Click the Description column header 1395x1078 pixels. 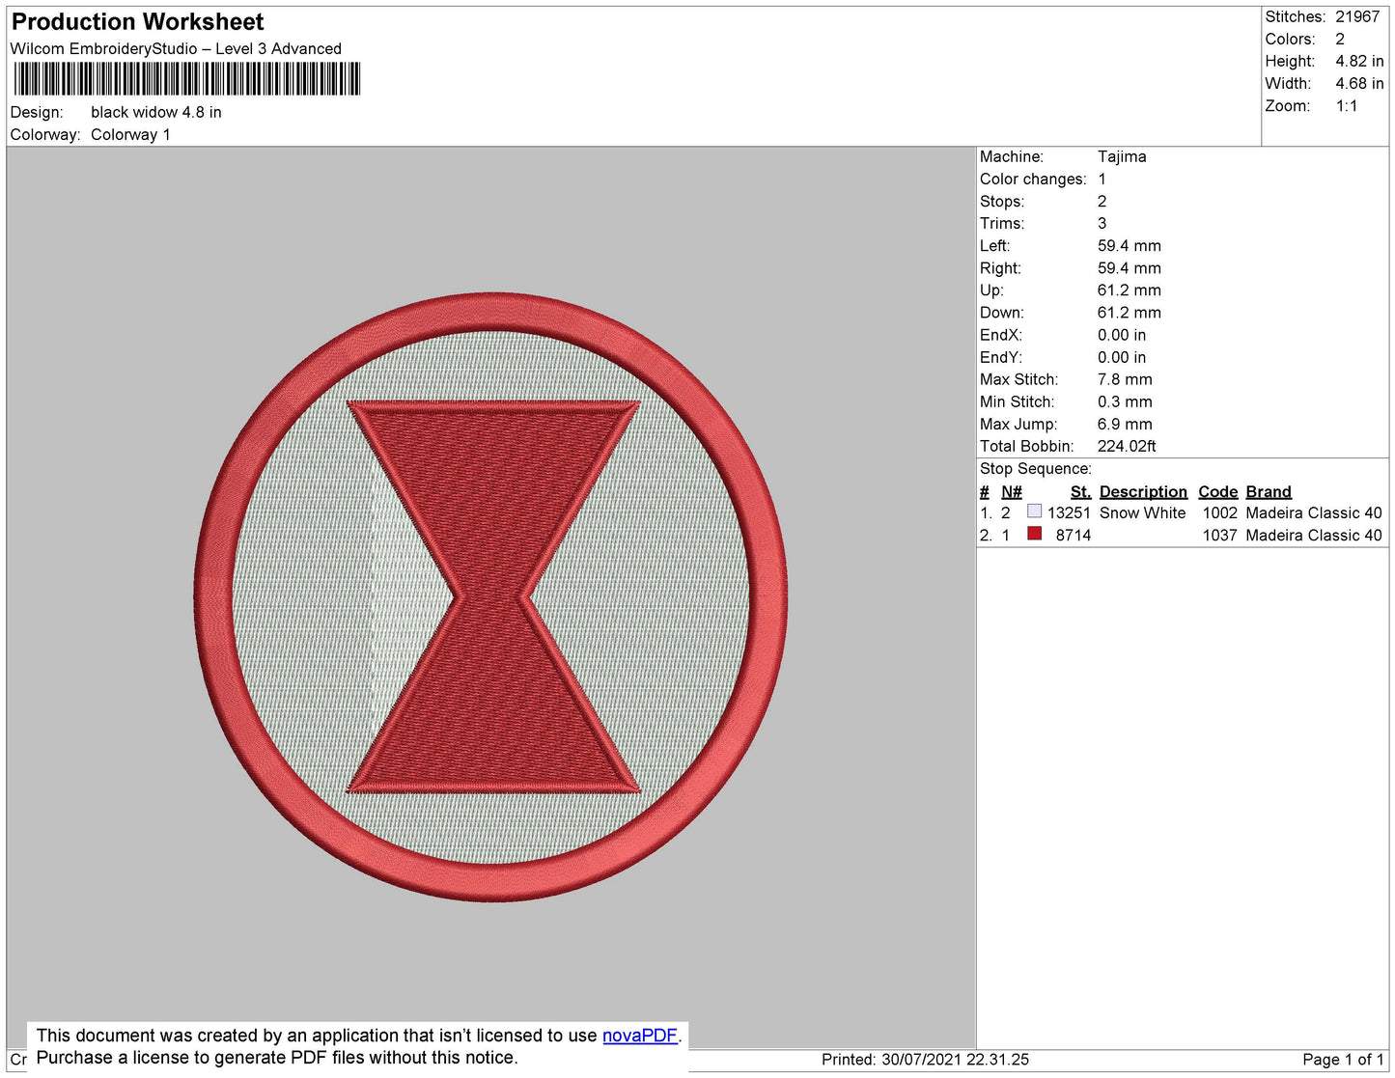pyautogui.click(x=1143, y=491)
